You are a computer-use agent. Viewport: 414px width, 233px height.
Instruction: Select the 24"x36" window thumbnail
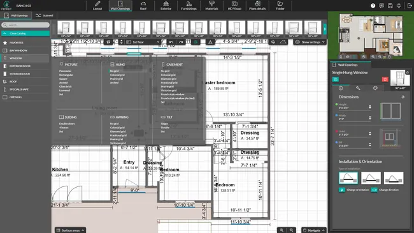(x=66, y=29)
